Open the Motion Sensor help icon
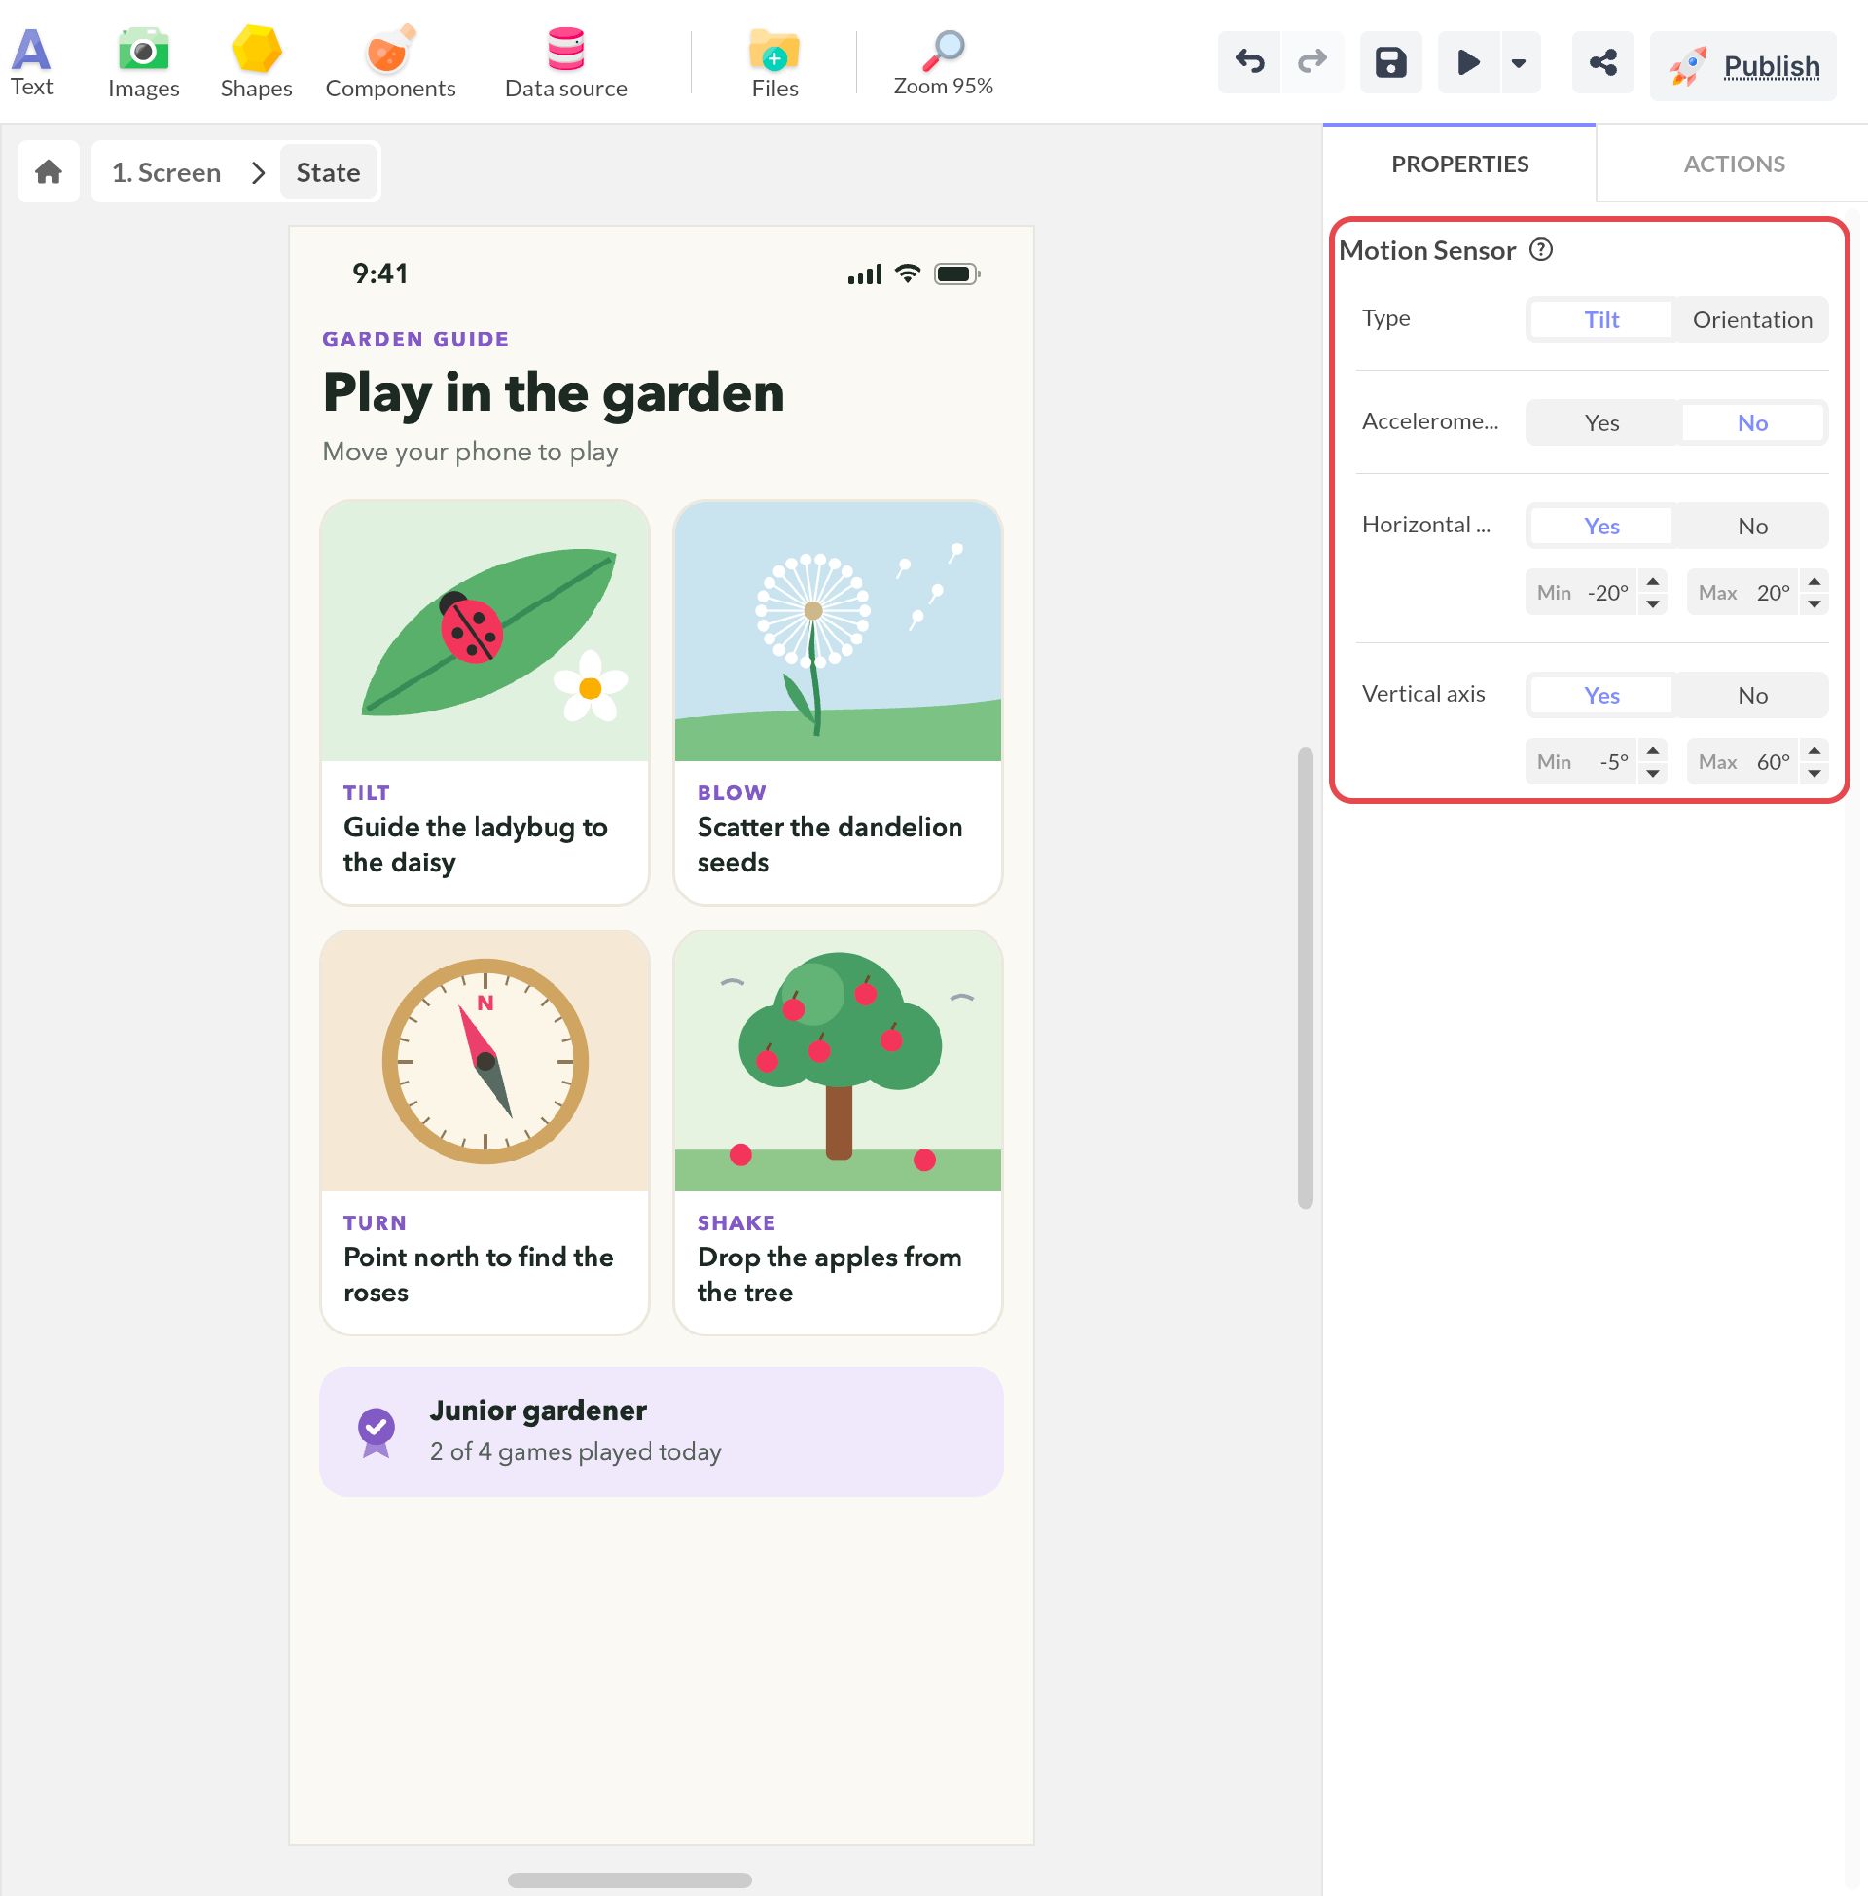Image resolution: width=1868 pixels, height=1896 pixels. pyautogui.click(x=1541, y=249)
